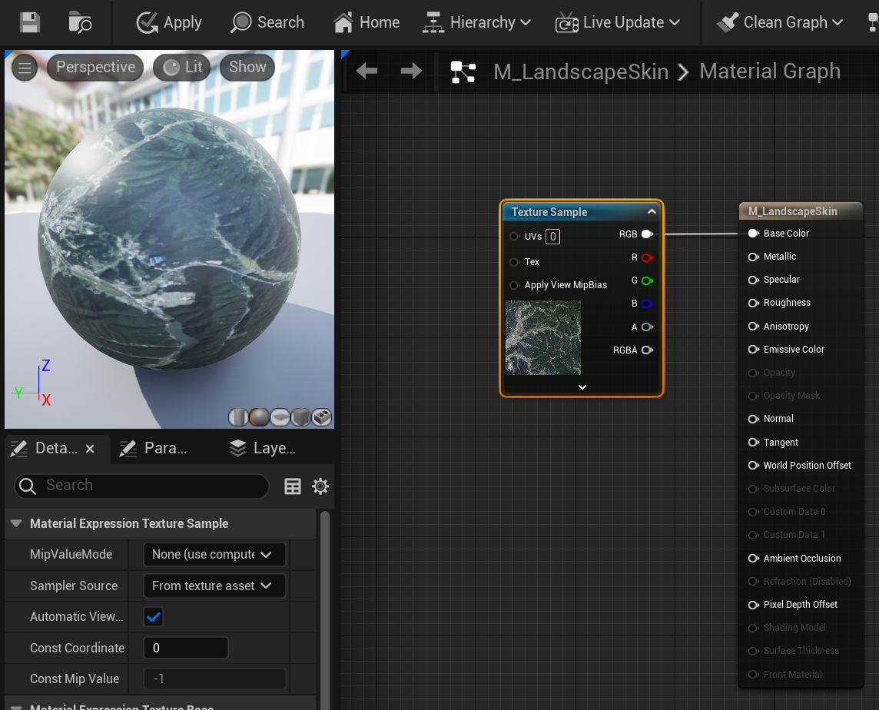Click the Base Color input pin
The image size is (879, 710).
click(754, 234)
